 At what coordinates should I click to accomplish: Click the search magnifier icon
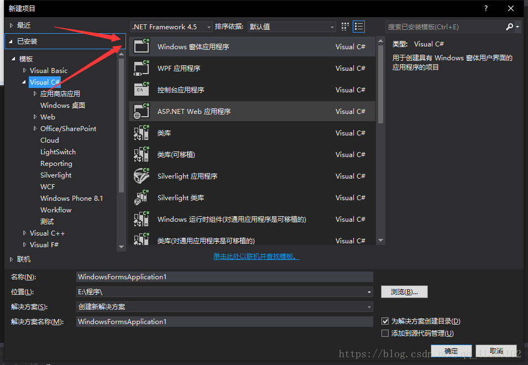[x=509, y=27]
